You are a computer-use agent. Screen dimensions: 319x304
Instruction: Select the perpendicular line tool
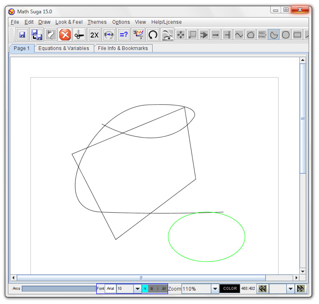227,35
